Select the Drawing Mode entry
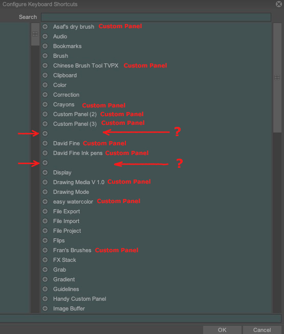 tap(71, 192)
